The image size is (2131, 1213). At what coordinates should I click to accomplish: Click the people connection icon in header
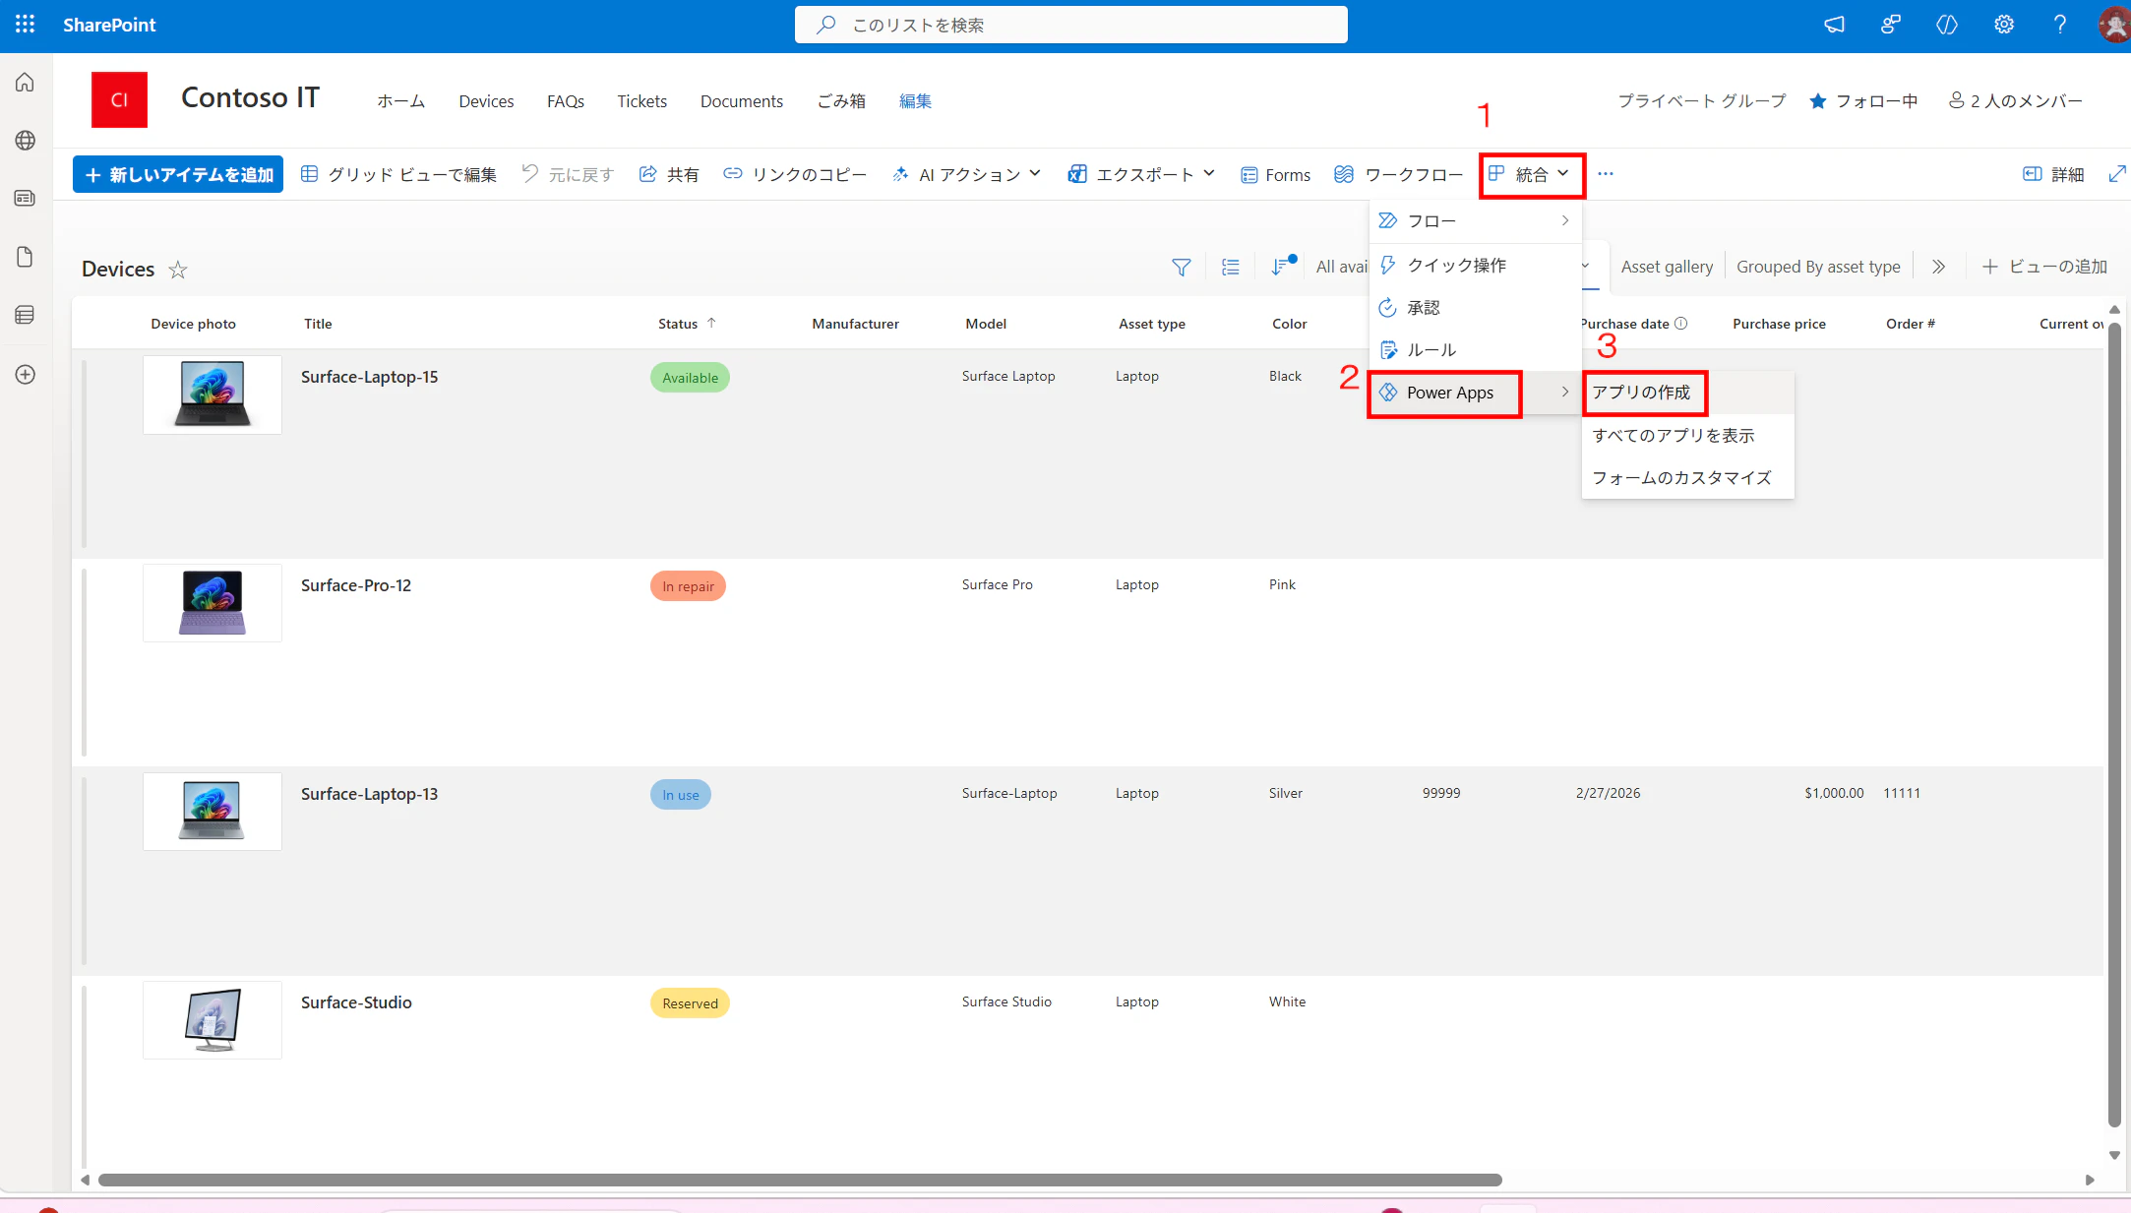tap(1890, 25)
